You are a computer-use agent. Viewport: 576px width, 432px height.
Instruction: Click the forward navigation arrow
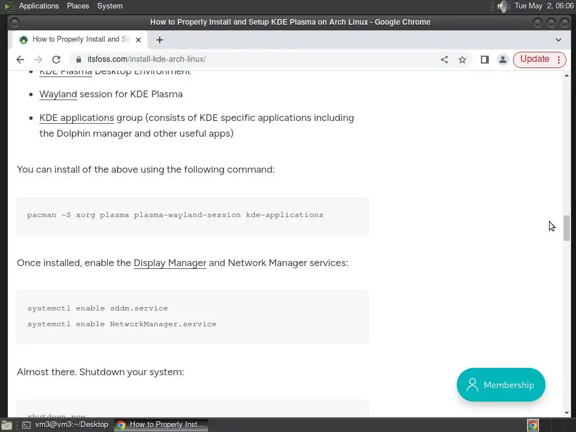point(38,60)
